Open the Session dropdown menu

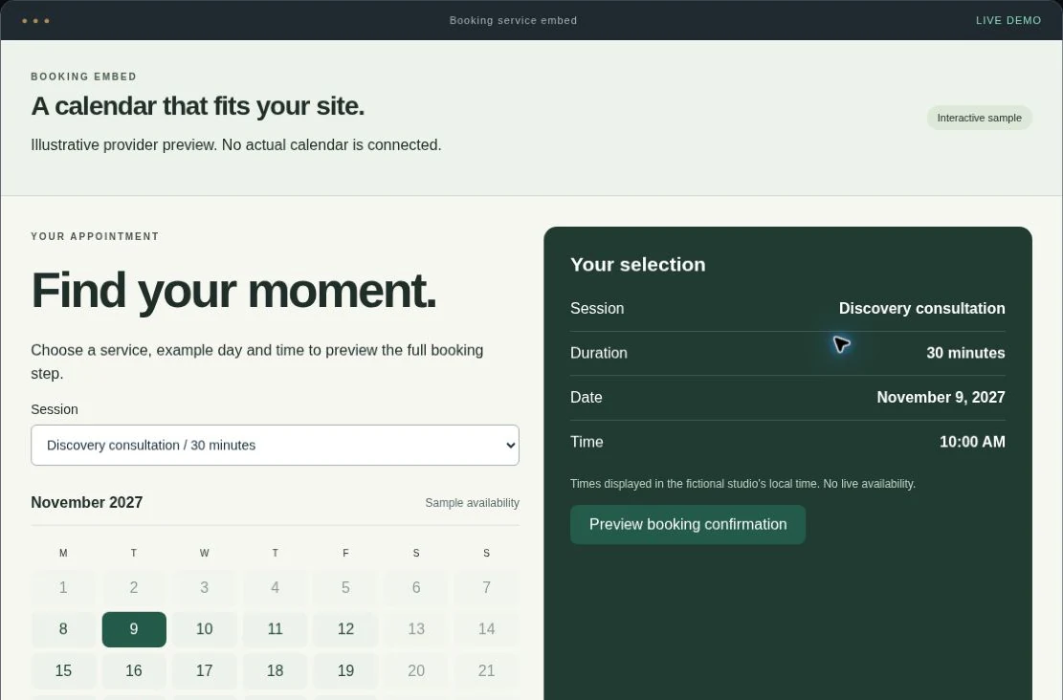275,446
